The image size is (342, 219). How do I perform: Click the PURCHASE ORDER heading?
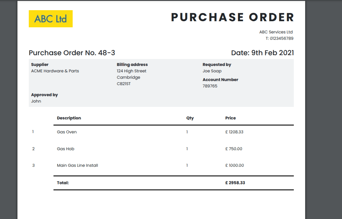click(232, 17)
